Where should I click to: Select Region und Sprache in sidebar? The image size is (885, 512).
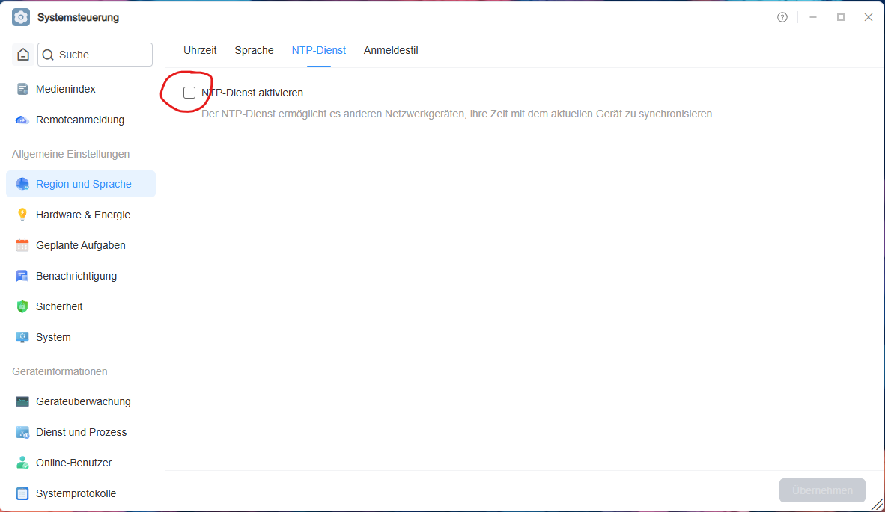(81, 184)
